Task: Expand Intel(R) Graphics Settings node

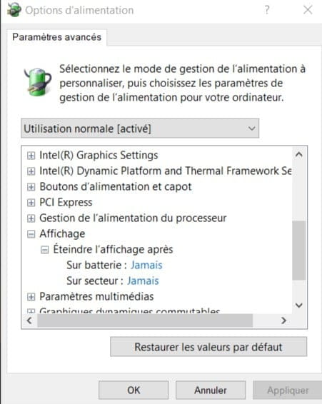Action: point(31,156)
